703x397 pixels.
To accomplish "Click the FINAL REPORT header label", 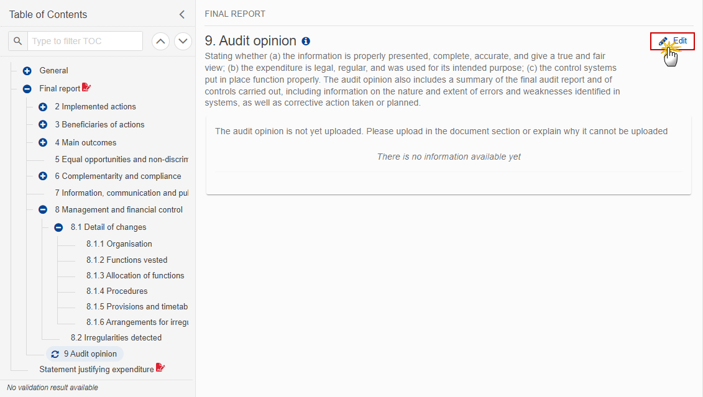I will click(235, 14).
